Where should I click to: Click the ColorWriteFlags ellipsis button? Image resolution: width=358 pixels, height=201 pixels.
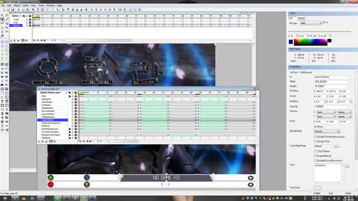pos(336,146)
